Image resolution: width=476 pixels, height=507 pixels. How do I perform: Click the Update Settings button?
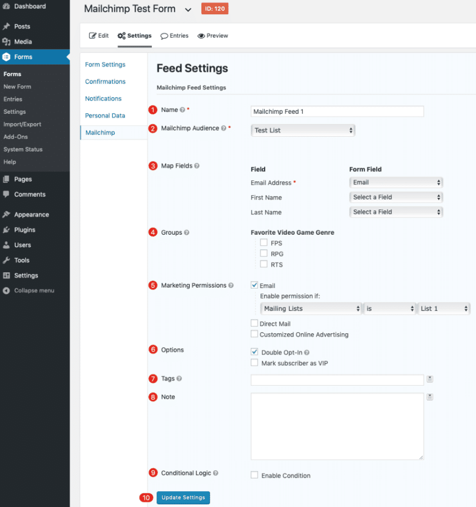183,498
